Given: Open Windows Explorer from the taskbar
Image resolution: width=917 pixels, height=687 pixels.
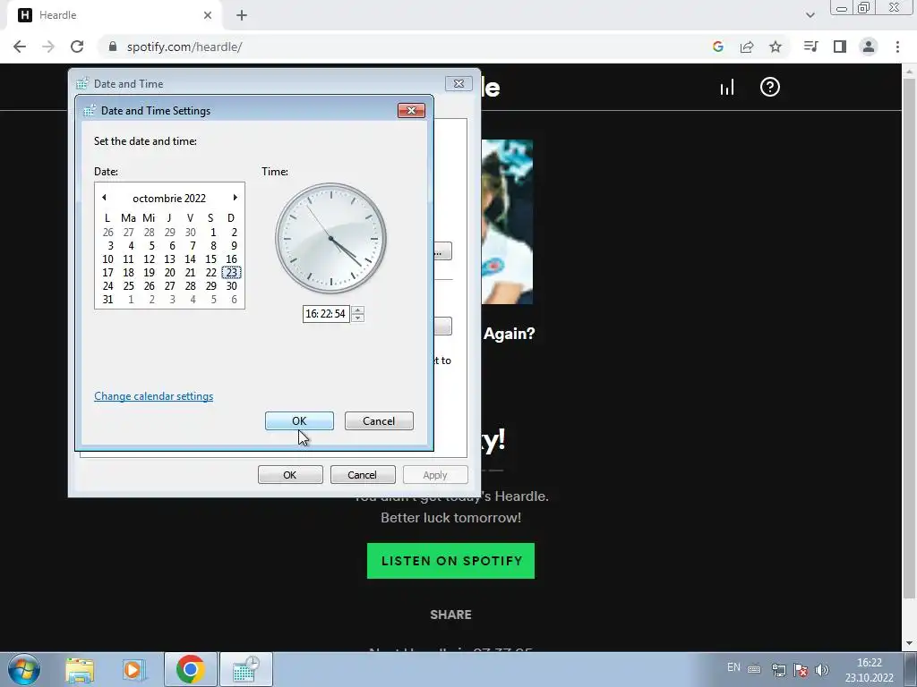Looking at the screenshot, I should coord(80,670).
